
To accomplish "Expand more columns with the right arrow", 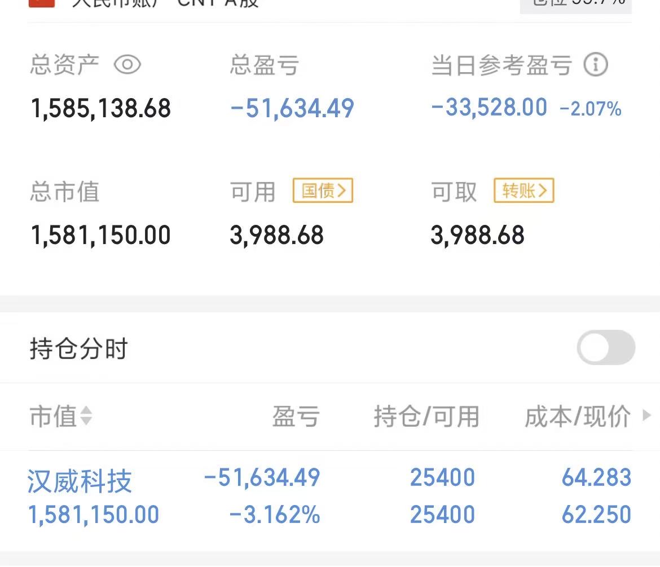I will click(646, 416).
